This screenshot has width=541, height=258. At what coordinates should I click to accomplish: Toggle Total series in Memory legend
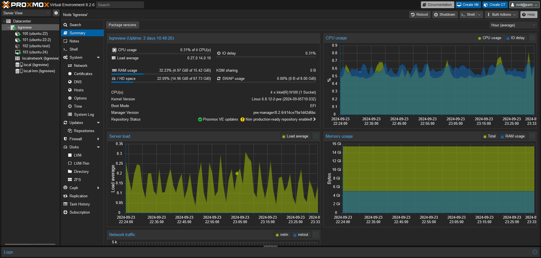click(x=489, y=136)
